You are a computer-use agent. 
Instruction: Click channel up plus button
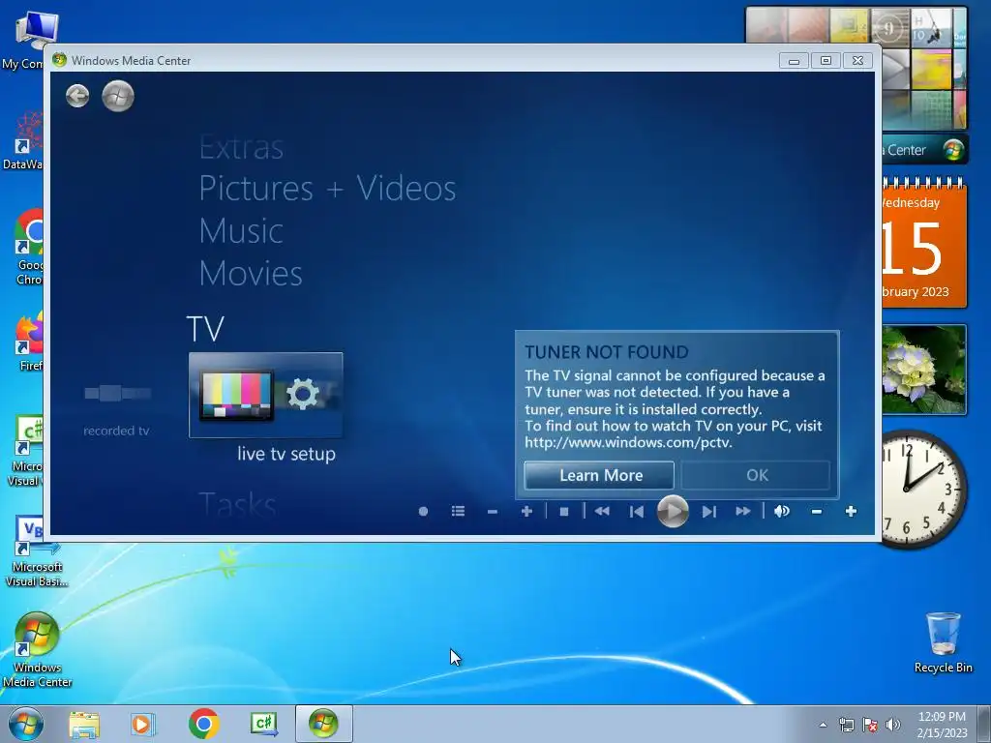click(526, 511)
